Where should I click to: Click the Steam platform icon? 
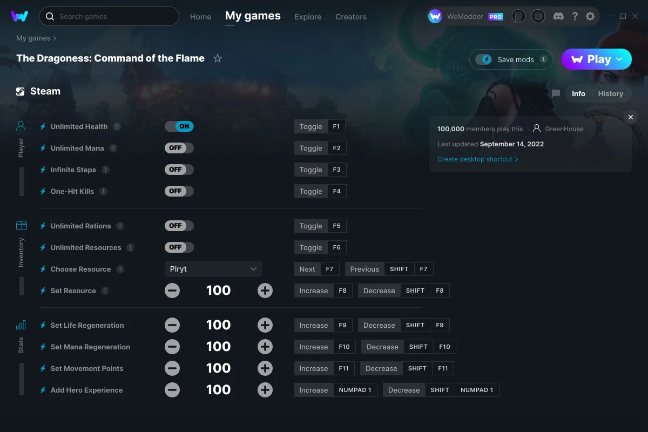pos(21,91)
